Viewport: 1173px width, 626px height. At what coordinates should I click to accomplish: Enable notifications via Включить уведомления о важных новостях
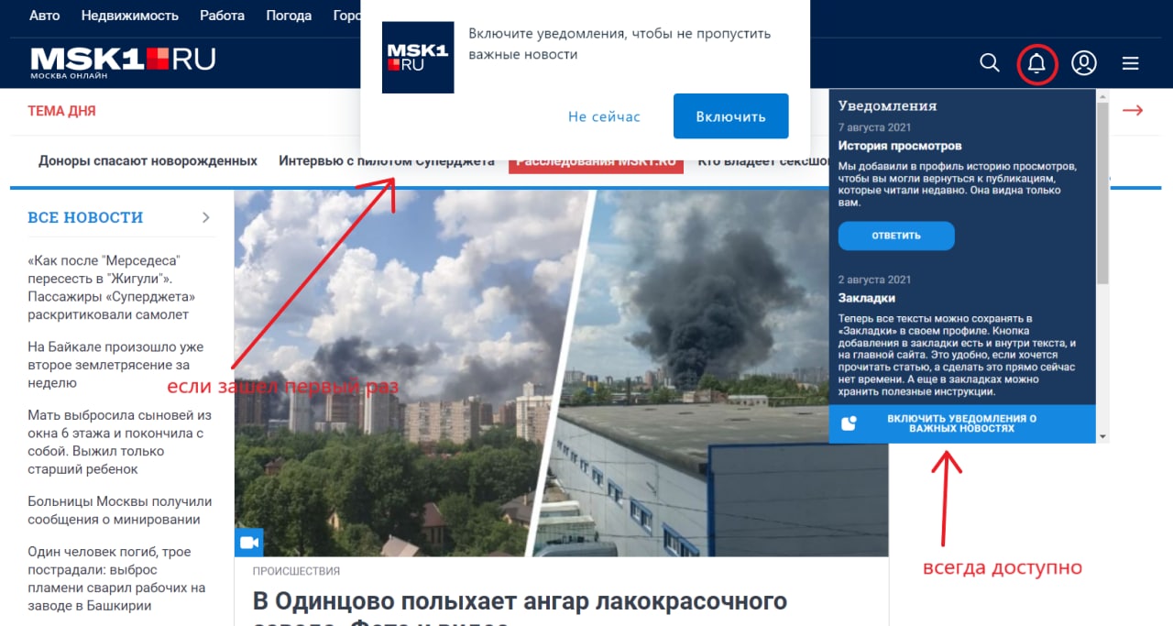962,423
